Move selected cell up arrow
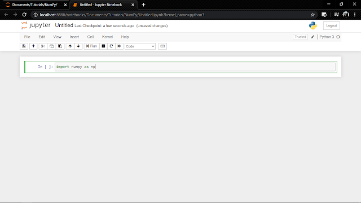This screenshot has width=361, height=203. pyautogui.click(x=70, y=46)
